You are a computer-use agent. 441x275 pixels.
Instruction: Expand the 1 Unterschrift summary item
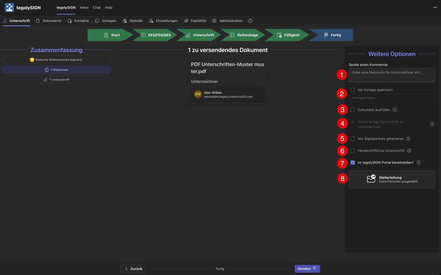click(x=56, y=80)
